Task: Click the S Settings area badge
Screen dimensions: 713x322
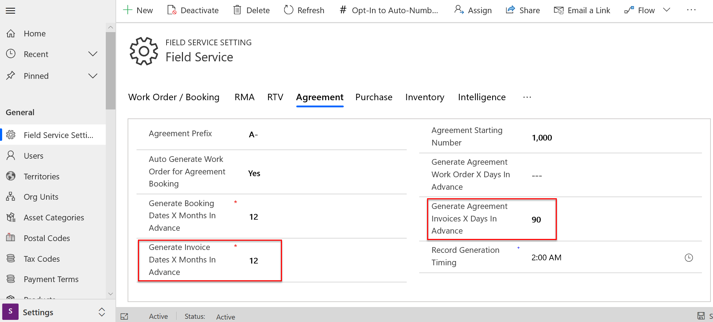Action: pos(10,311)
